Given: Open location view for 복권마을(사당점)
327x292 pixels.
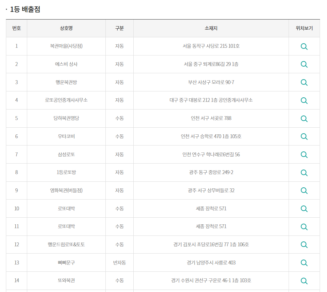Looking at the screenshot, I should pos(304,46).
